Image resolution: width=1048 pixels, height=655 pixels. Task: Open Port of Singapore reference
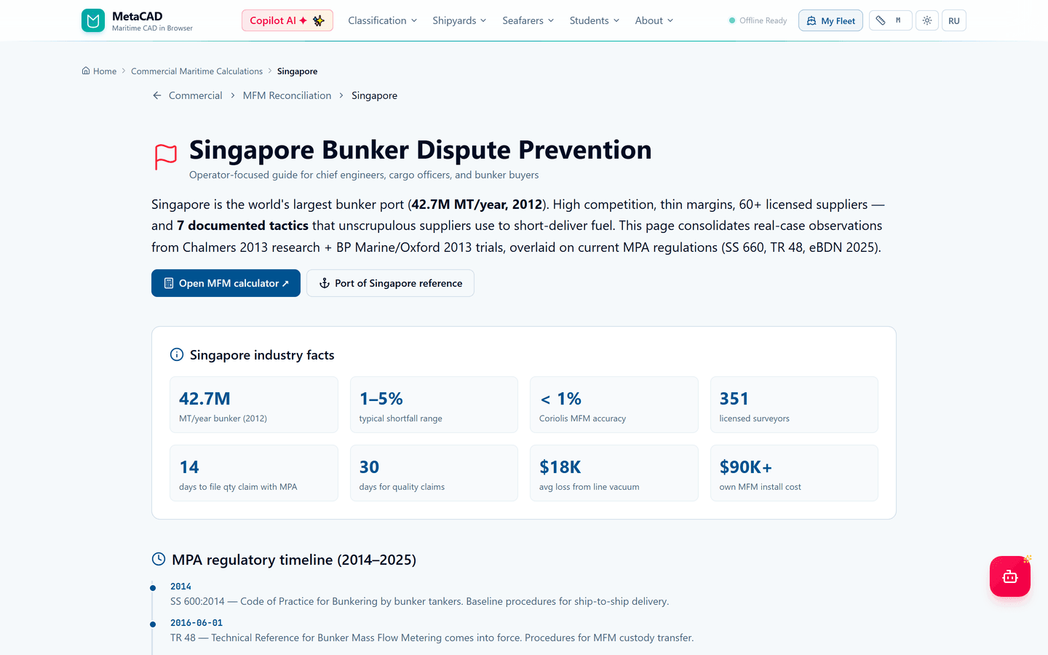click(390, 283)
